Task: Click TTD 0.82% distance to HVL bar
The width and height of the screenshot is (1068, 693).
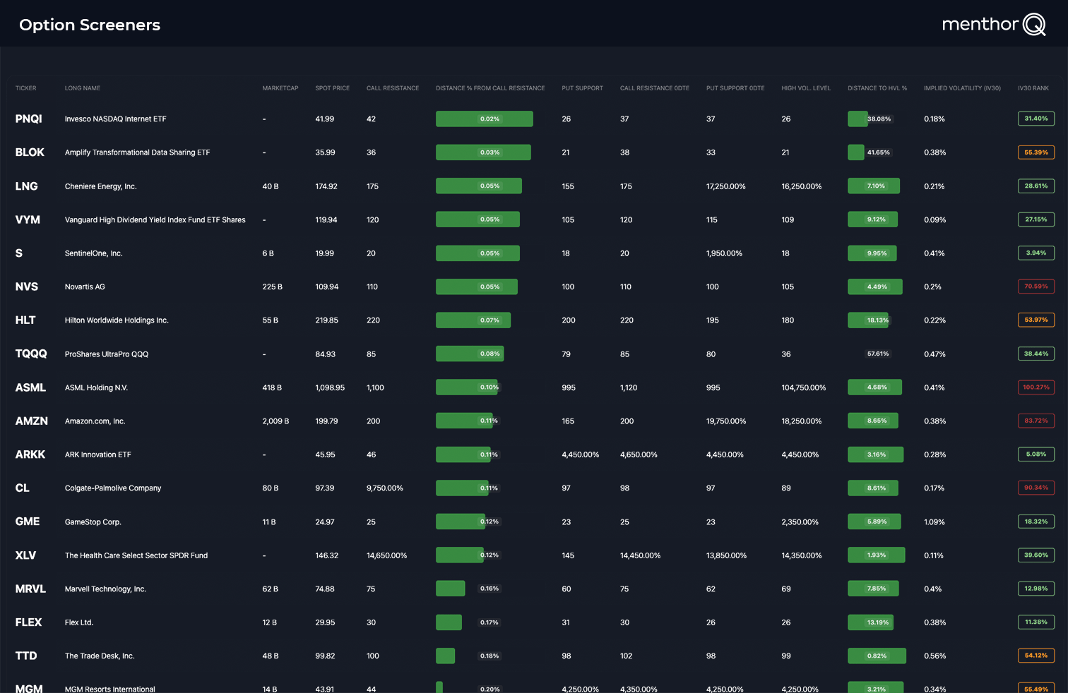Action: [877, 656]
